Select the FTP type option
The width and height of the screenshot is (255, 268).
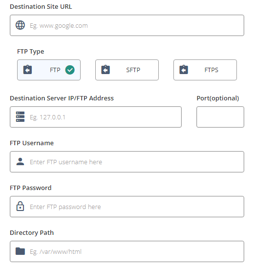49,70
